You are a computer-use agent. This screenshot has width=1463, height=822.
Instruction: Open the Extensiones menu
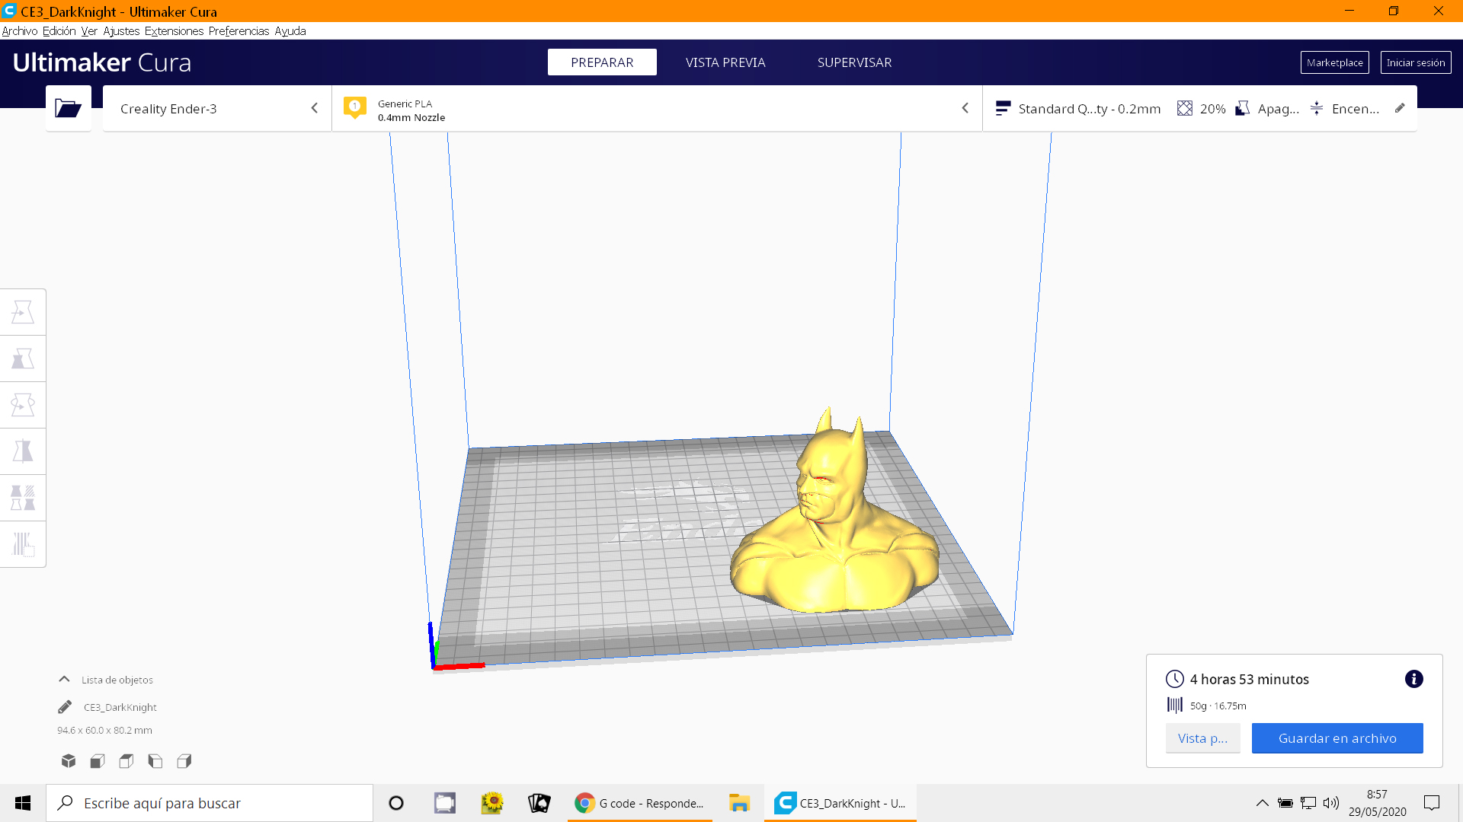174,31
